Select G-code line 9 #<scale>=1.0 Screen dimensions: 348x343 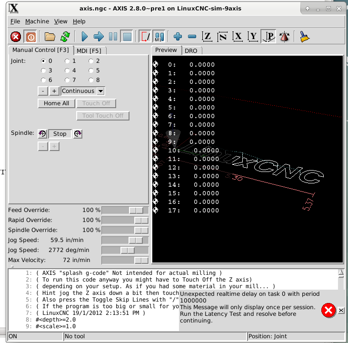[x=56, y=326]
